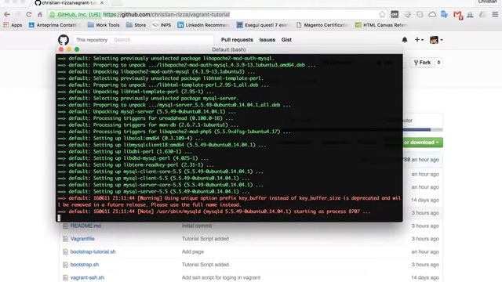The width and height of the screenshot is (502, 282).
Task: Open the browser home icon
Action: [x=40, y=14]
